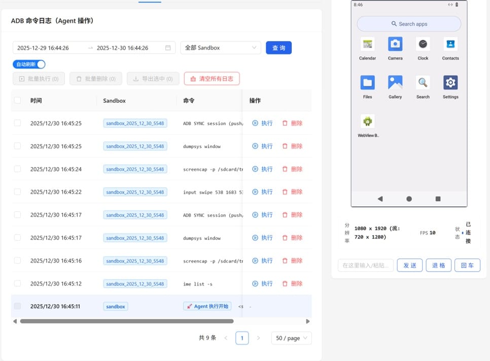Click 清空所有日志 to clear all logs

click(x=212, y=78)
